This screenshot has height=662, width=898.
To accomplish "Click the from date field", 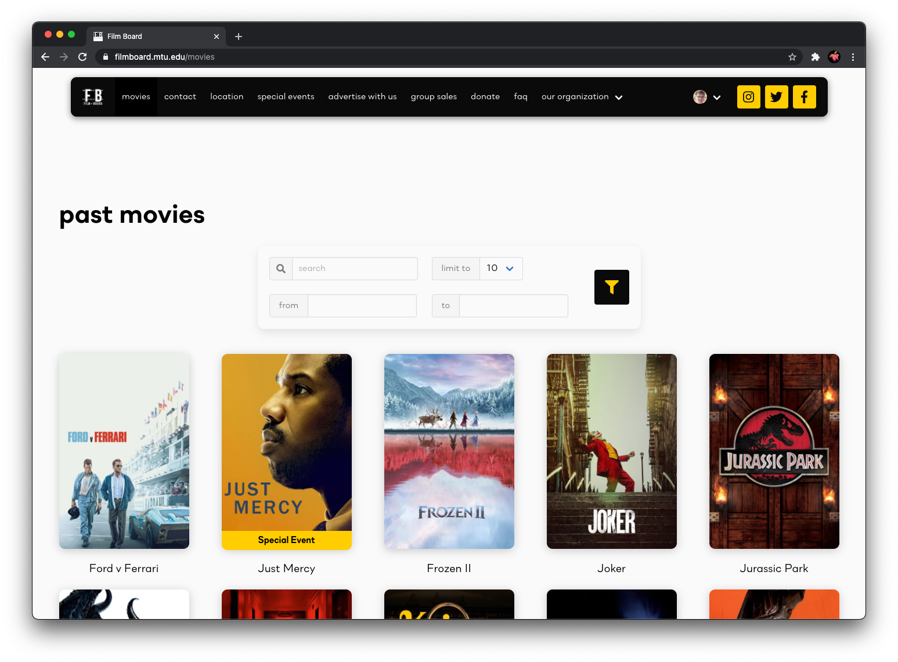I will 362,305.
